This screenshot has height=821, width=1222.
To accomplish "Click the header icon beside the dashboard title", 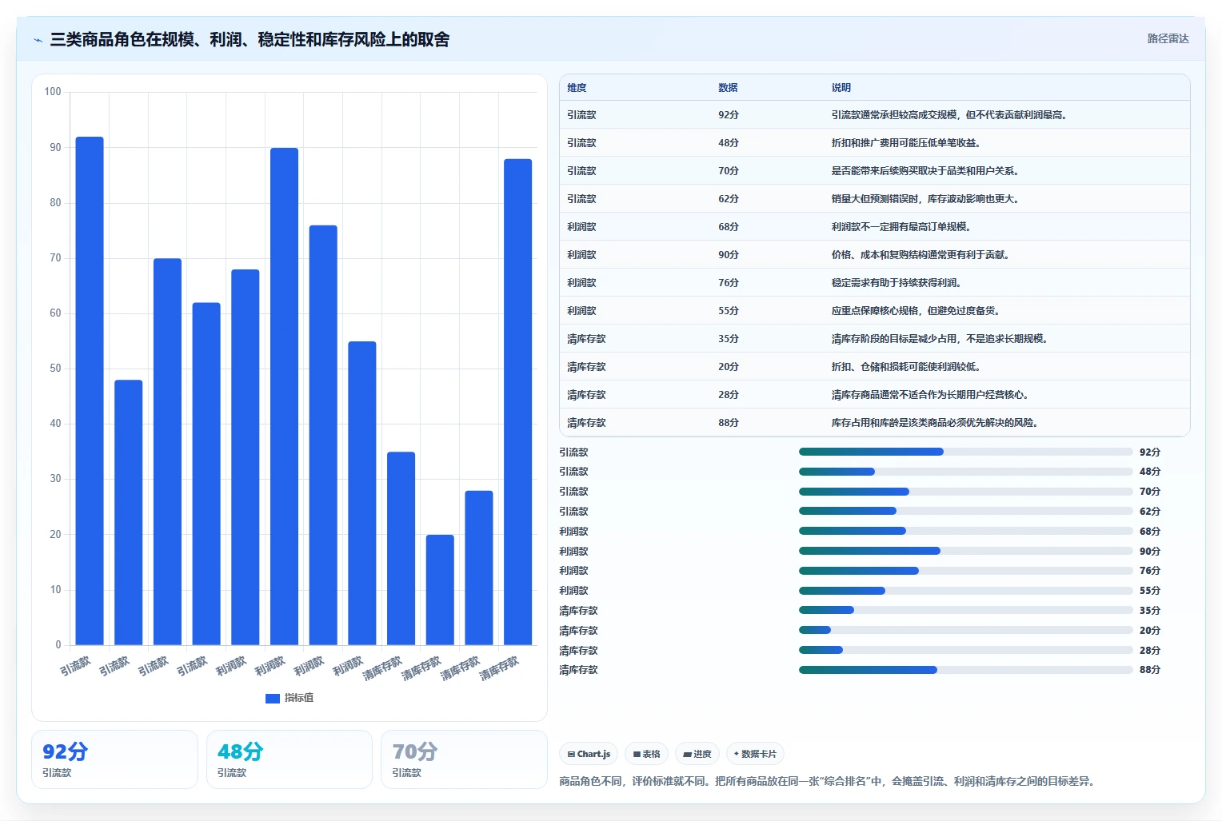I will [38, 40].
